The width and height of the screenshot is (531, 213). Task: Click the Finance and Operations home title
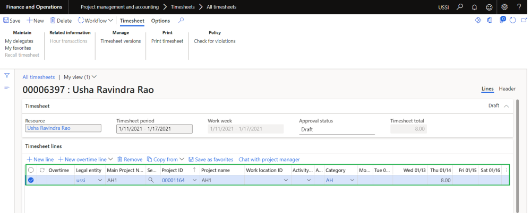(x=34, y=7)
